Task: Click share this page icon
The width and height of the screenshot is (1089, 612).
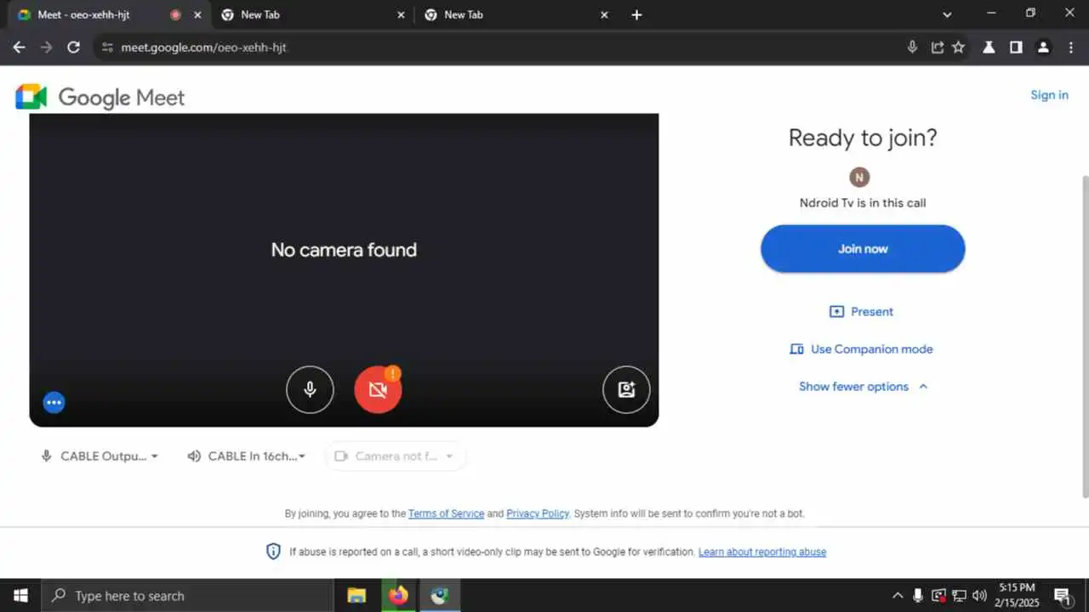Action: tap(937, 48)
